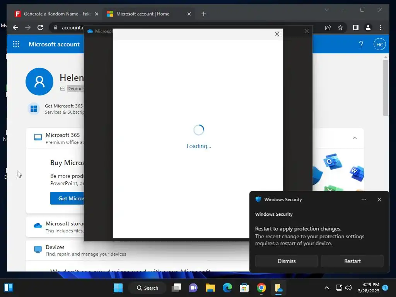Click the active installer icon on taskbar
The image size is (396, 297).
(278, 288)
